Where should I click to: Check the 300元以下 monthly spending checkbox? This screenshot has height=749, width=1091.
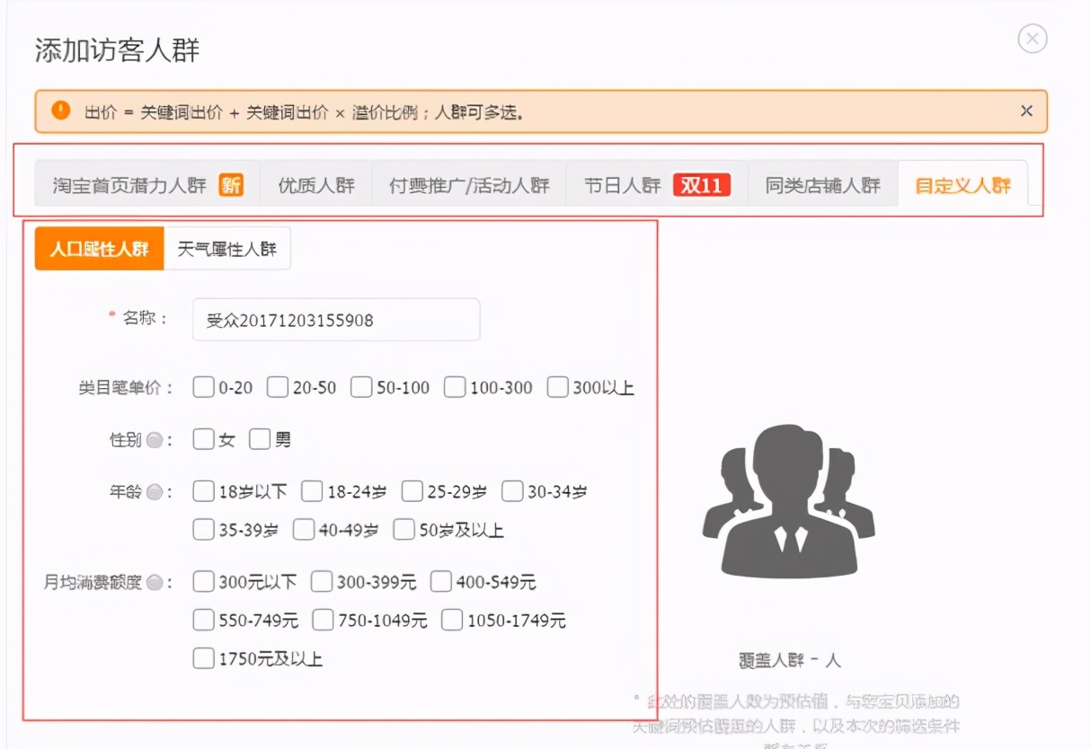(202, 582)
